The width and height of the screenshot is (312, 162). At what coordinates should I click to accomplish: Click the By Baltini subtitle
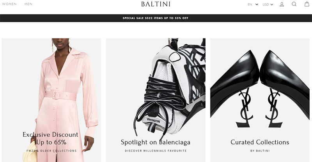tap(260, 151)
